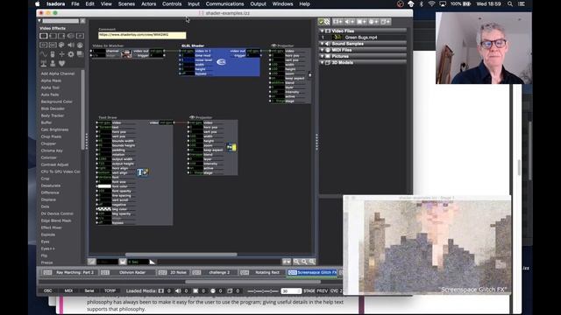Click the add video file button in media panel
Image resolution: width=561 pixels, height=315 pixels.
(338, 21)
